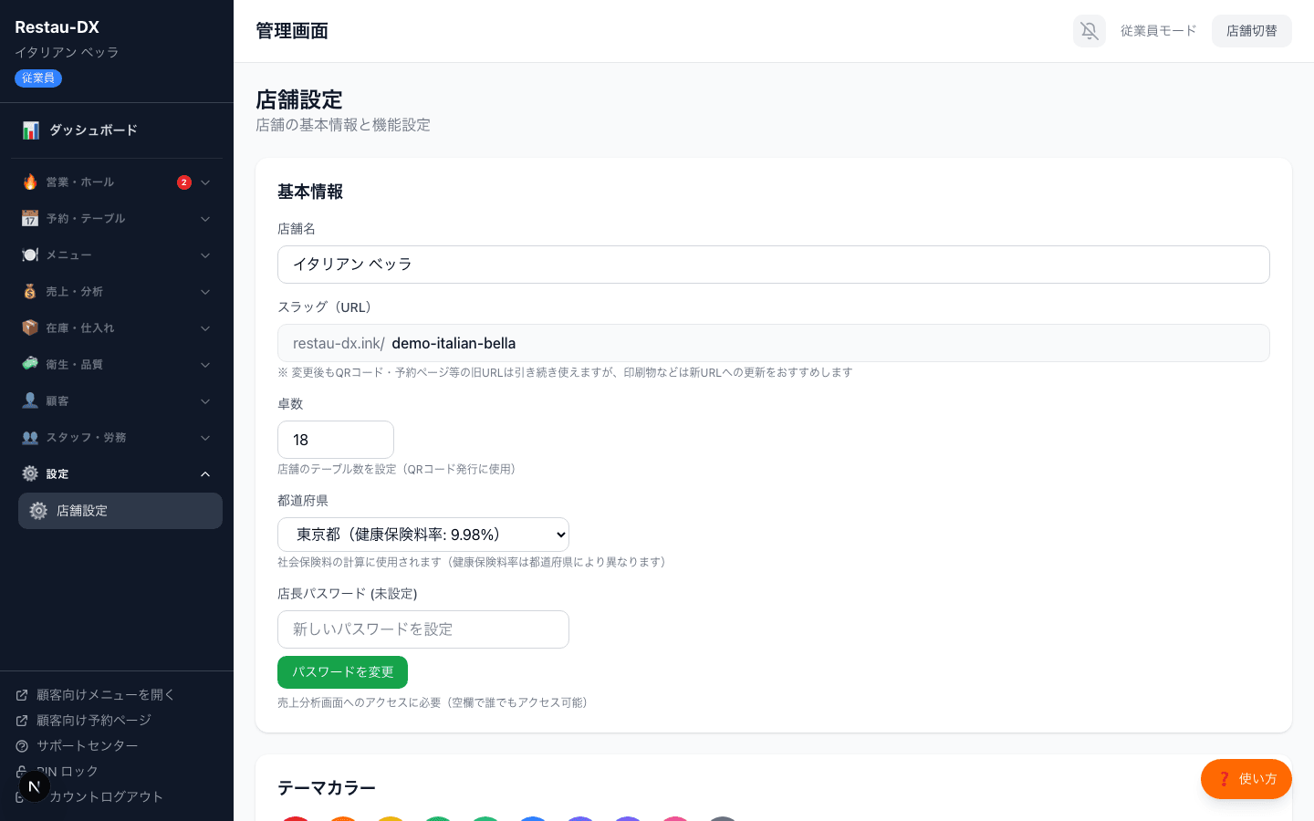Viewport: 1314px width, 821px height.
Task: Click the 店舗名 input field
Action: pos(774,265)
